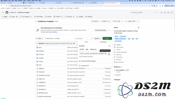Click the About settings gear icon
The width and height of the screenshot is (175, 99).
coord(139,27)
